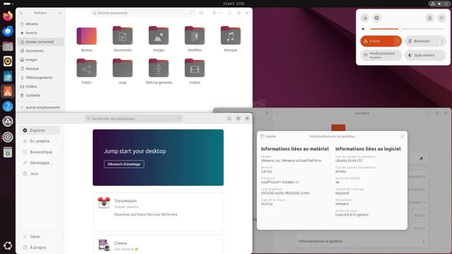Lock the screen from quick settings
The height and width of the screenshot is (254, 452).
click(x=430, y=18)
